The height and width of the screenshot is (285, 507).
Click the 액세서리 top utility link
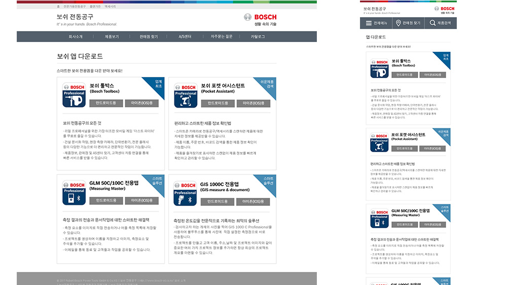110,7
